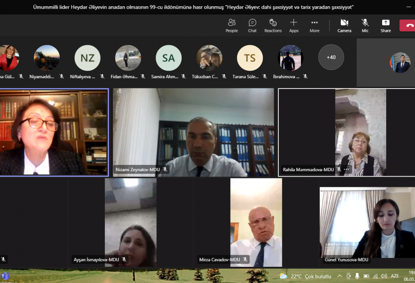The image size is (415, 283).
Task: Select the TS avatar of Tərənə Süle...
Action: point(250,58)
